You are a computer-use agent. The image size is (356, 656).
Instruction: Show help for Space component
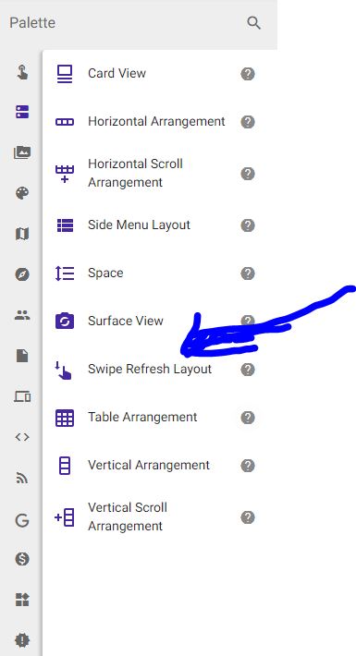point(248,273)
